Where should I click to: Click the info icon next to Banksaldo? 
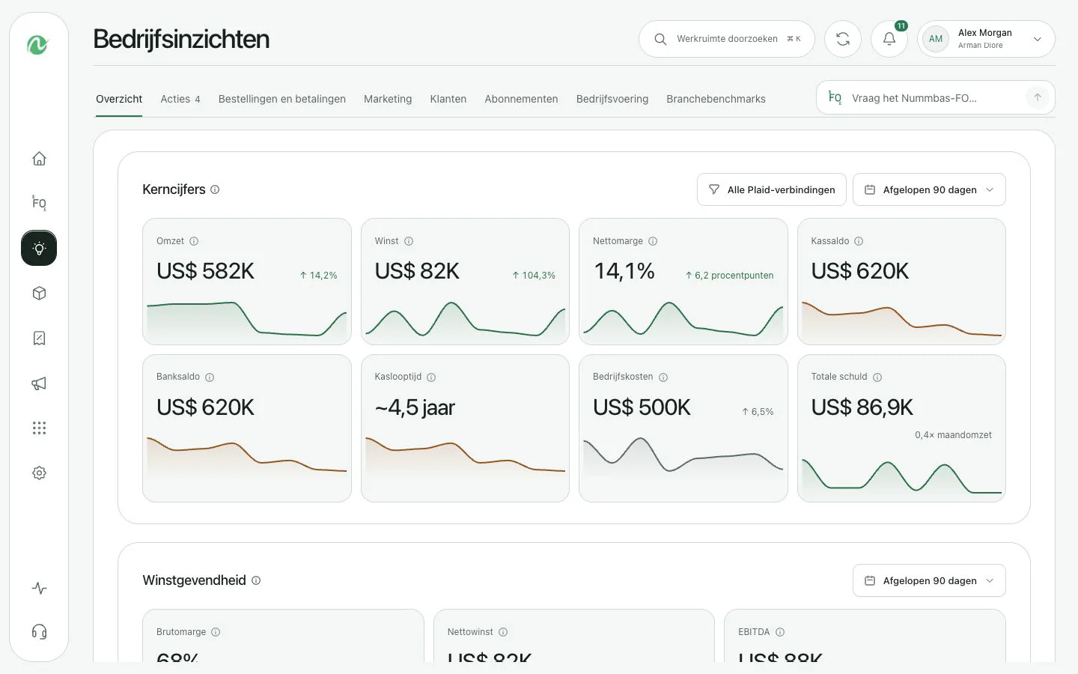click(210, 377)
